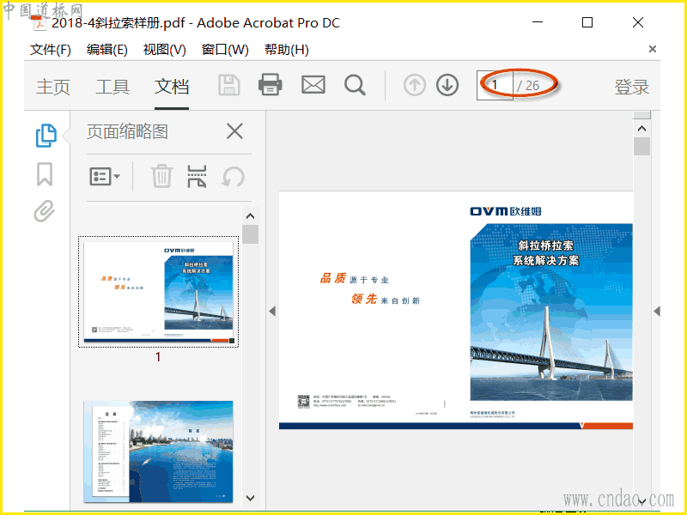The image size is (687, 515).
Task: Print the document with the printer icon
Action: point(270,85)
